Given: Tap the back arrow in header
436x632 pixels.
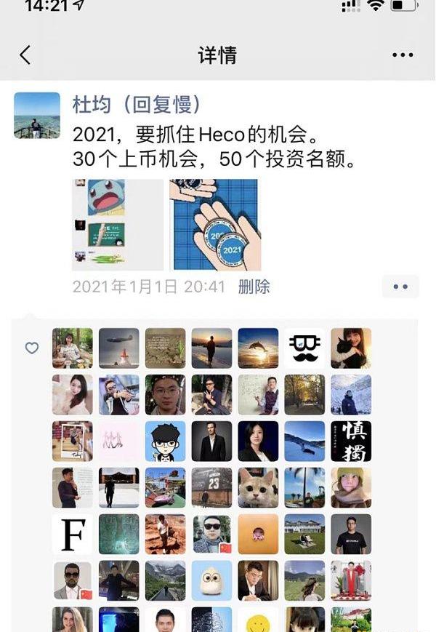Looking at the screenshot, I should (25, 55).
